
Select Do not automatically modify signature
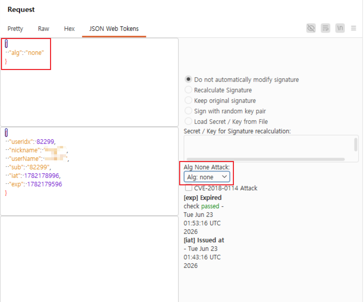(188, 79)
